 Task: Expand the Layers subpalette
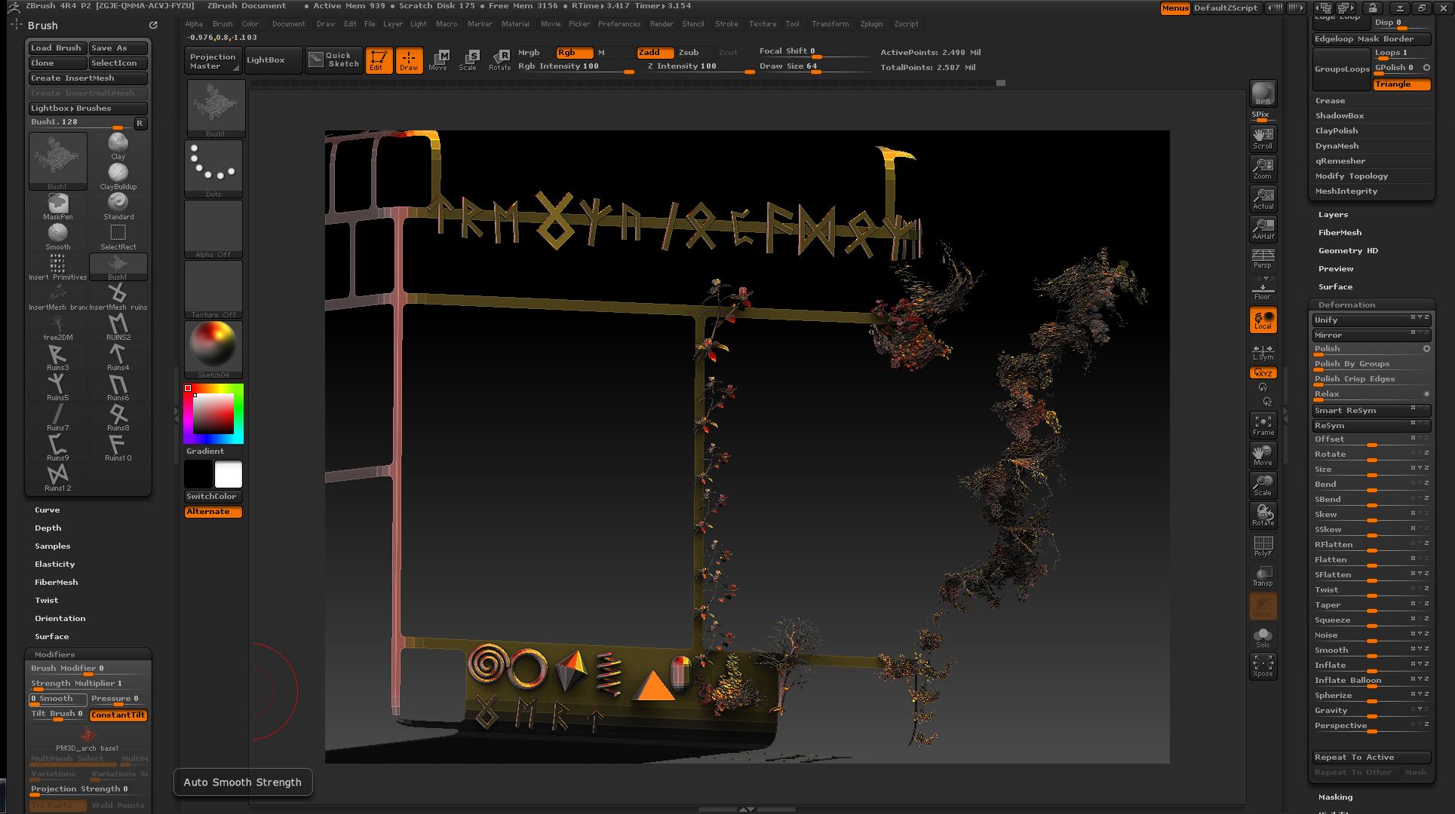click(x=1333, y=215)
